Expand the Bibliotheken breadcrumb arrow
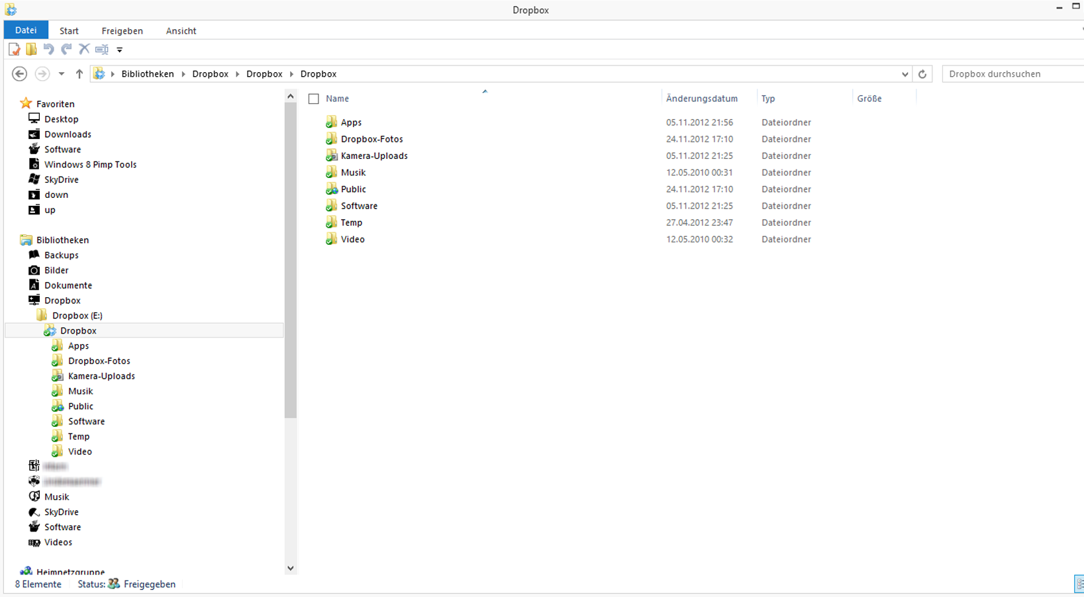1084x597 pixels. tap(183, 74)
